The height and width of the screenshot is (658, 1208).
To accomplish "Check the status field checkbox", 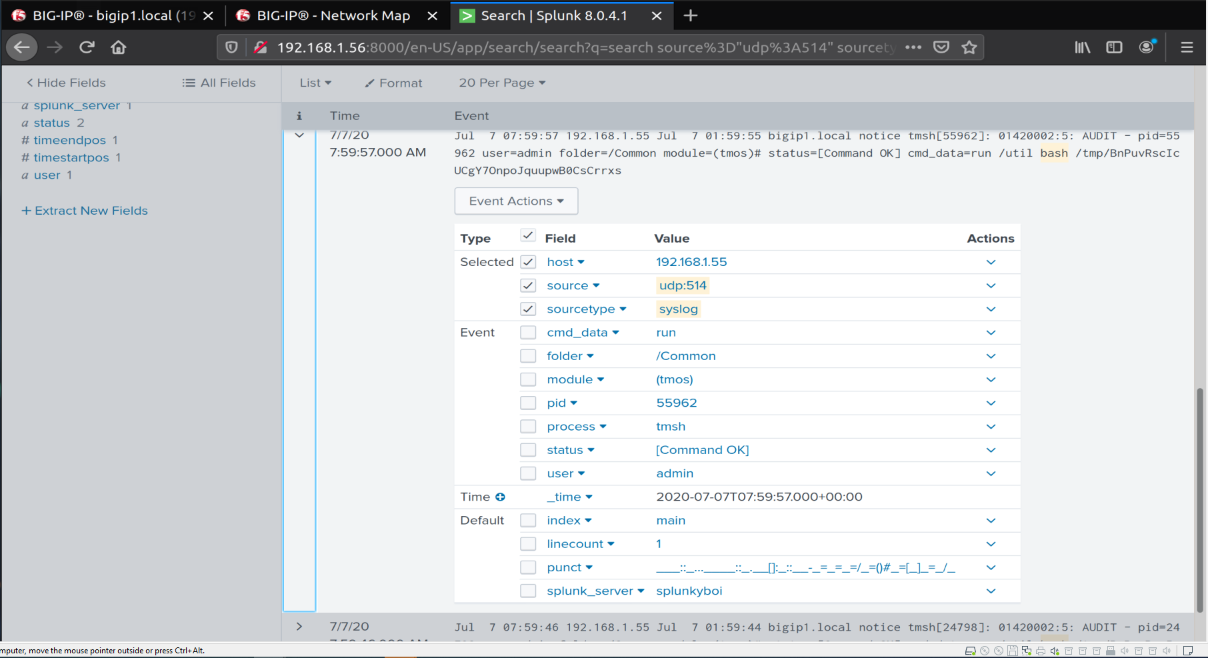I will (528, 450).
